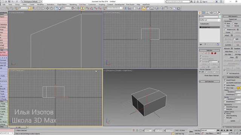
Task: Toggle the Isoline Display checkbox
Action: (225, 85)
